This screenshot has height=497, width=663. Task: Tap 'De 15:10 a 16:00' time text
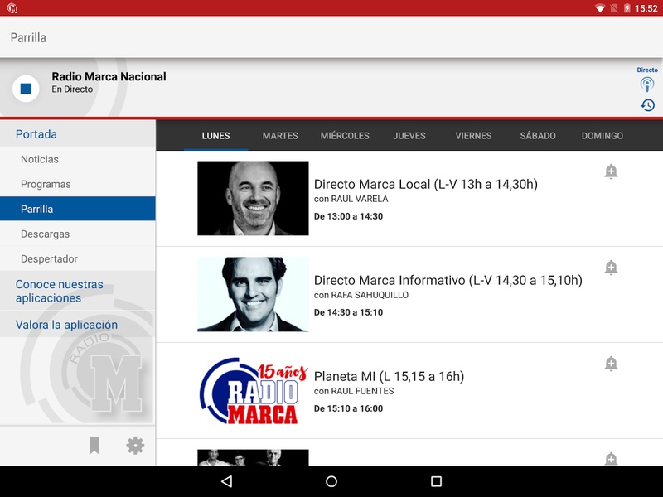(348, 408)
